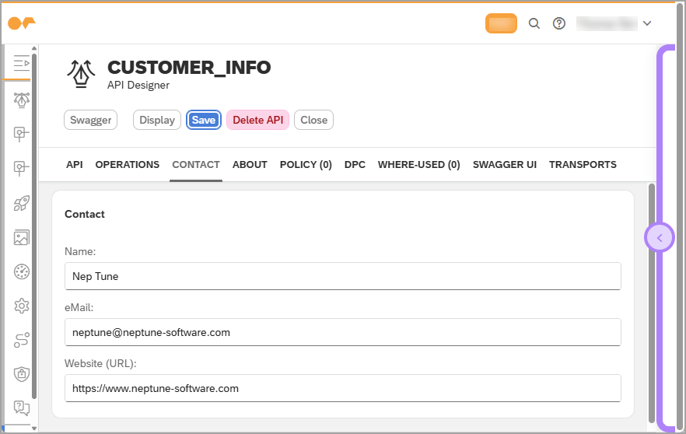
Task: Click the Contact section heading
Action: (85, 214)
